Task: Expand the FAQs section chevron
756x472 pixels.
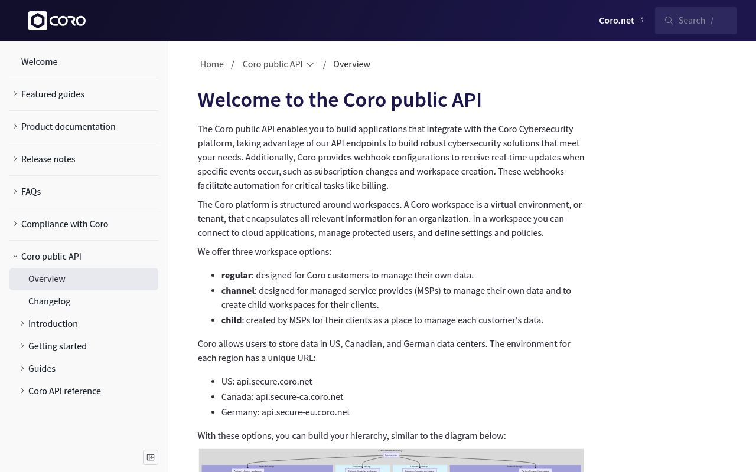Action: 15,191
